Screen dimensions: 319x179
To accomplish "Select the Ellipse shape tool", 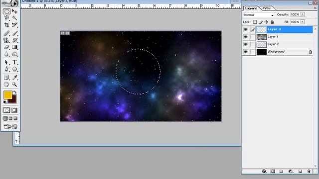I will point(14,69).
